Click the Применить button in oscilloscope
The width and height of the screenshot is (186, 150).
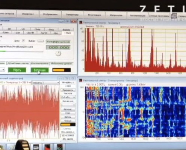(x=68, y=90)
